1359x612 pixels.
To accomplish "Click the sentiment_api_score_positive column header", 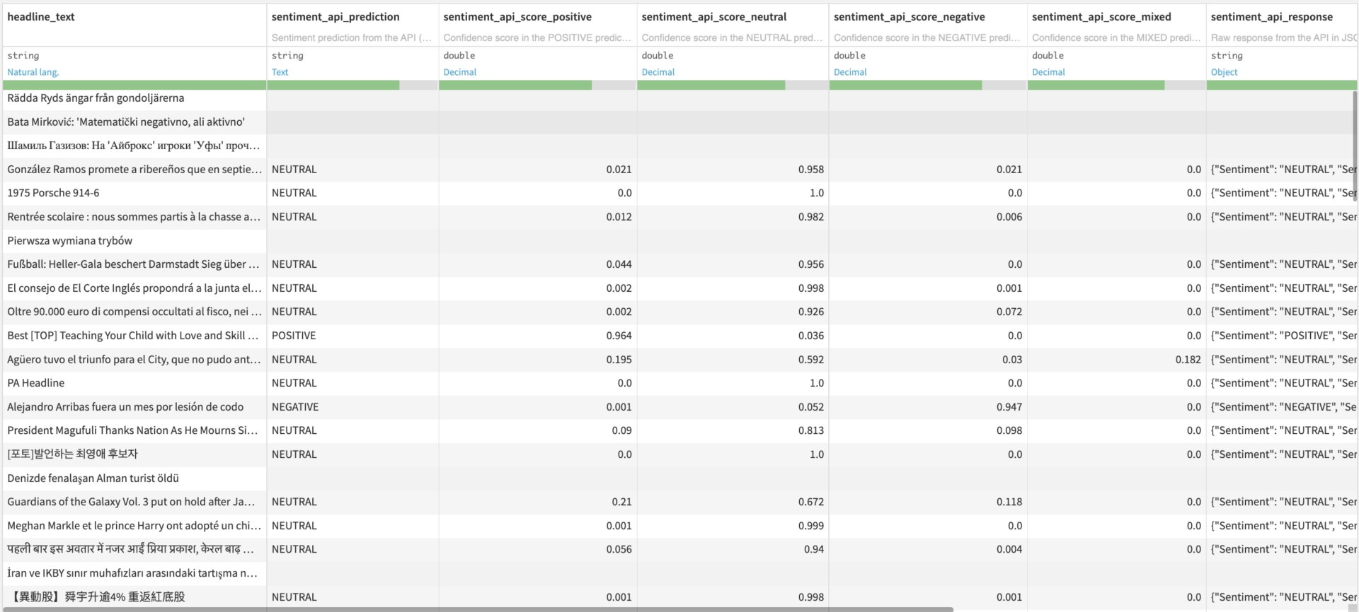I will (517, 17).
